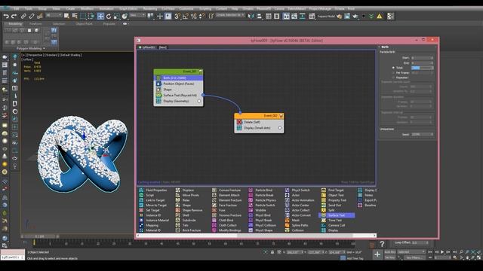Open the reference coordinate system dropdown
This screenshot has width=483, height=271.
coord(137,15)
